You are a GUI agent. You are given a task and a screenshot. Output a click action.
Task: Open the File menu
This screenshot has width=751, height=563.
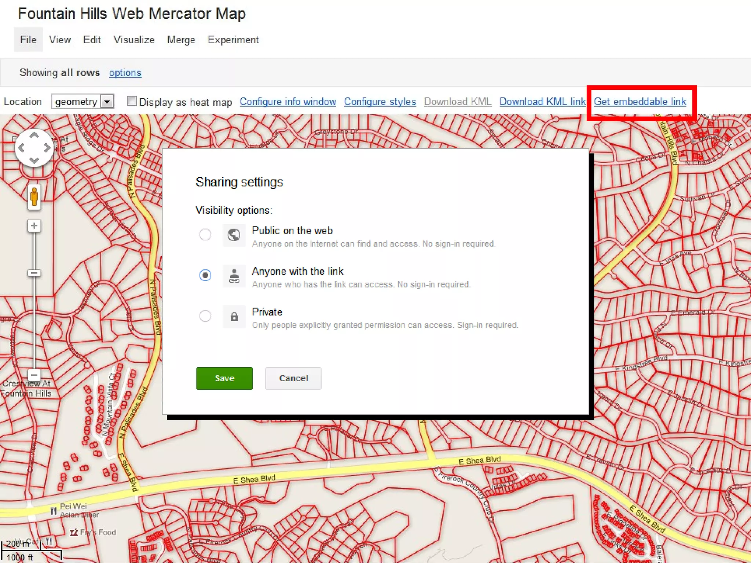[28, 40]
